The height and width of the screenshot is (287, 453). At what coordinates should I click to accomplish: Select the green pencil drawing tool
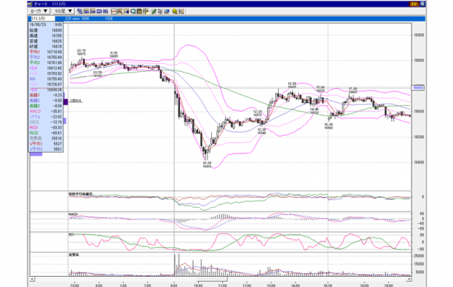tap(154, 12)
